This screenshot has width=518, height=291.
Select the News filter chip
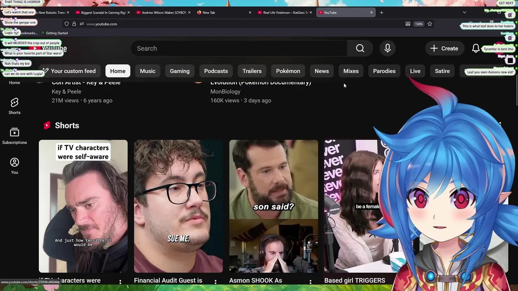(x=322, y=71)
